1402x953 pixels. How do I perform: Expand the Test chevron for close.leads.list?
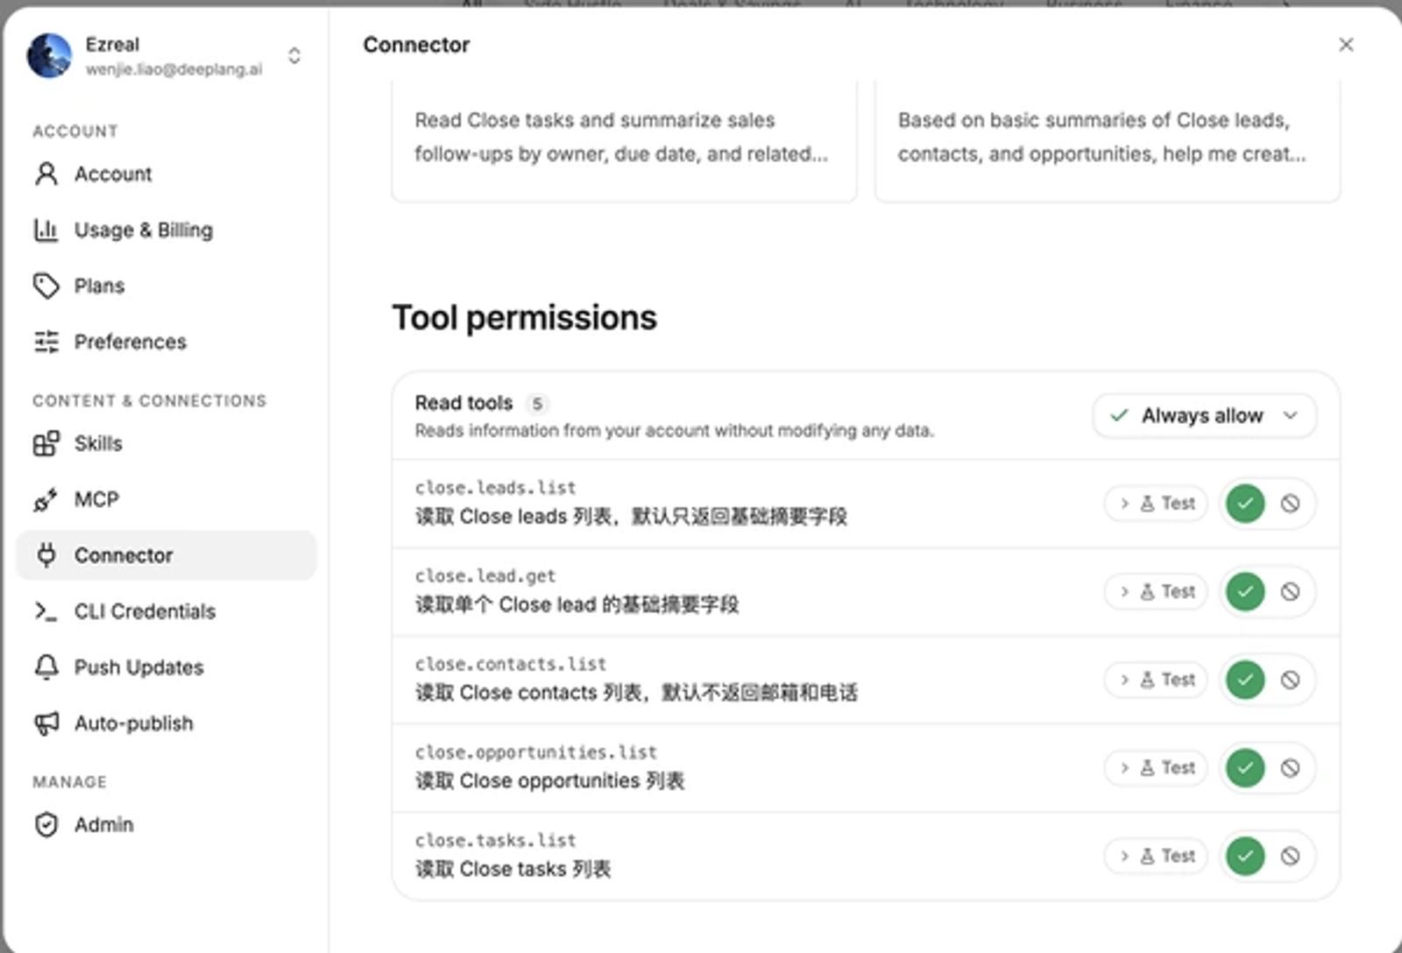click(1124, 504)
